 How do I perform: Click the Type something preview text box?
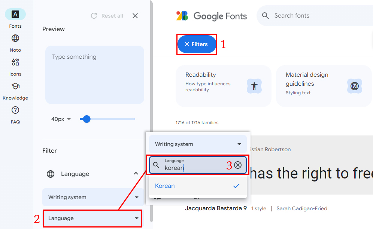click(94, 74)
